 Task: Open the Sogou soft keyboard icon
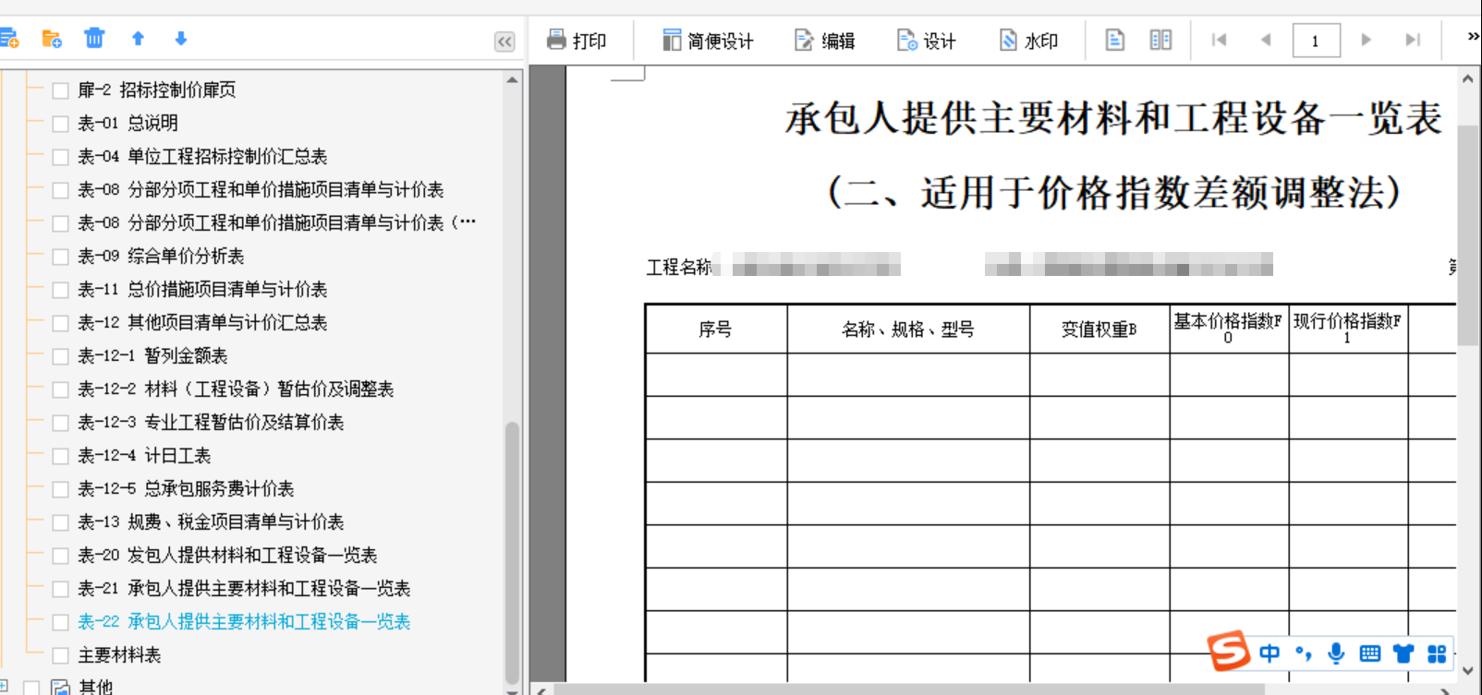coord(1370,653)
